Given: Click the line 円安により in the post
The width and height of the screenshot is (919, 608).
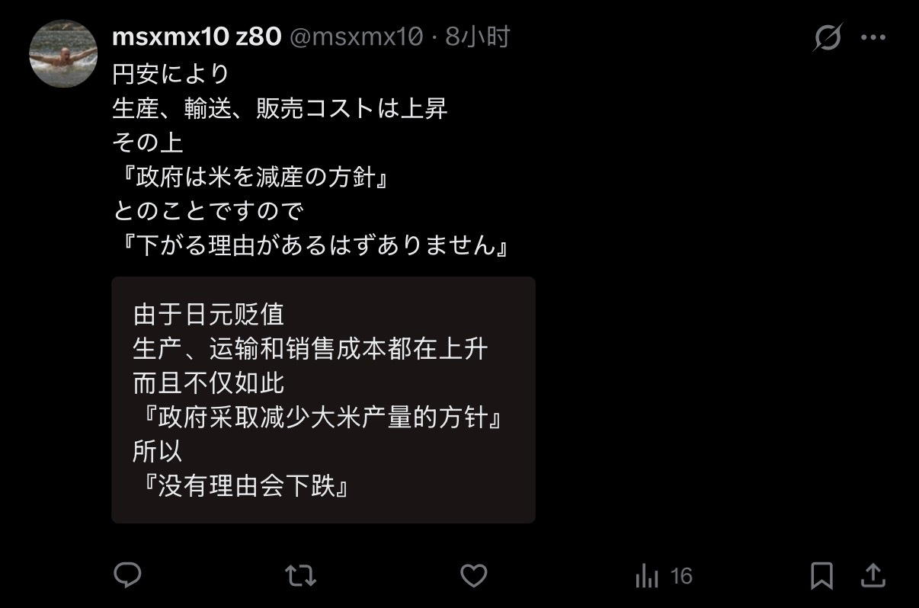Looking at the screenshot, I should [x=171, y=74].
